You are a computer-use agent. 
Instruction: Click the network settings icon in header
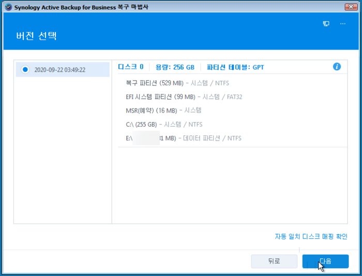click(x=326, y=24)
